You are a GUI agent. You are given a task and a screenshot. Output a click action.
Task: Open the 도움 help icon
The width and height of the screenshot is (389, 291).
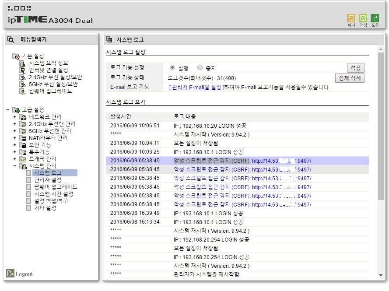coord(375,18)
